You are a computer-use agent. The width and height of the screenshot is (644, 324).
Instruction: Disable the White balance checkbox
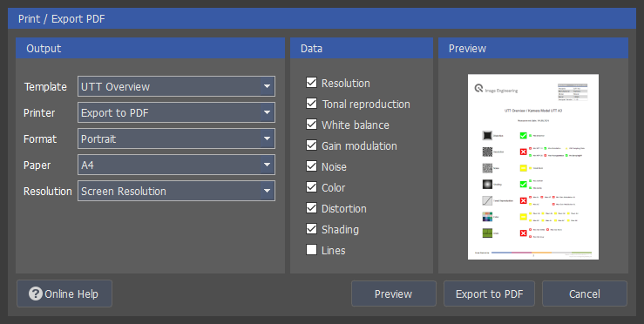click(x=311, y=125)
